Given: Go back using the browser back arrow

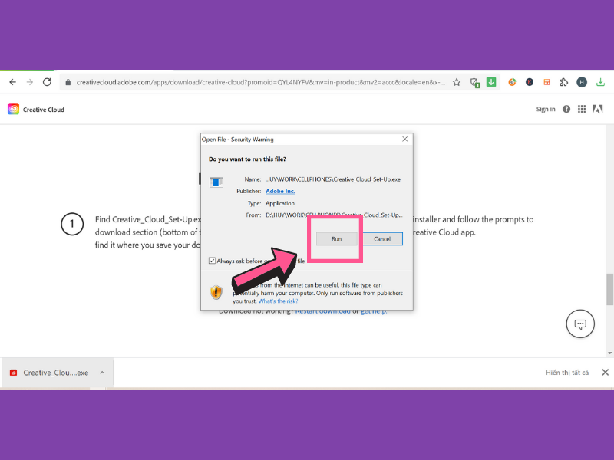Looking at the screenshot, I should pos(12,82).
